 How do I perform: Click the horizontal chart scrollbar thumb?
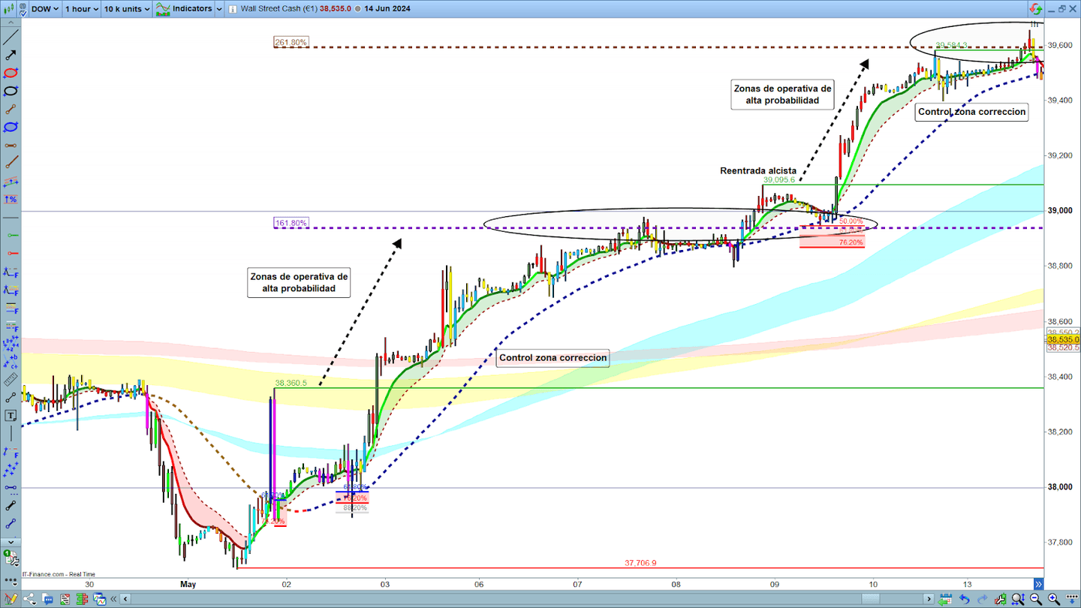tap(871, 599)
